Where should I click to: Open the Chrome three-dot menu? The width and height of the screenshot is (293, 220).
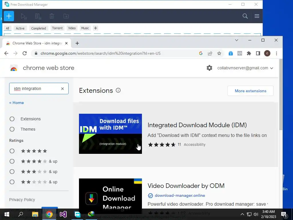[x=276, y=53]
